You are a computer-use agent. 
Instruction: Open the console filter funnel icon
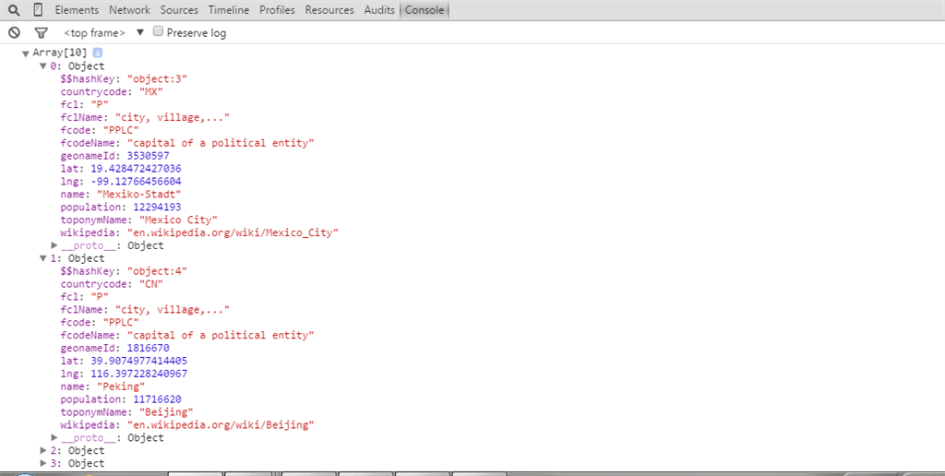click(41, 33)
